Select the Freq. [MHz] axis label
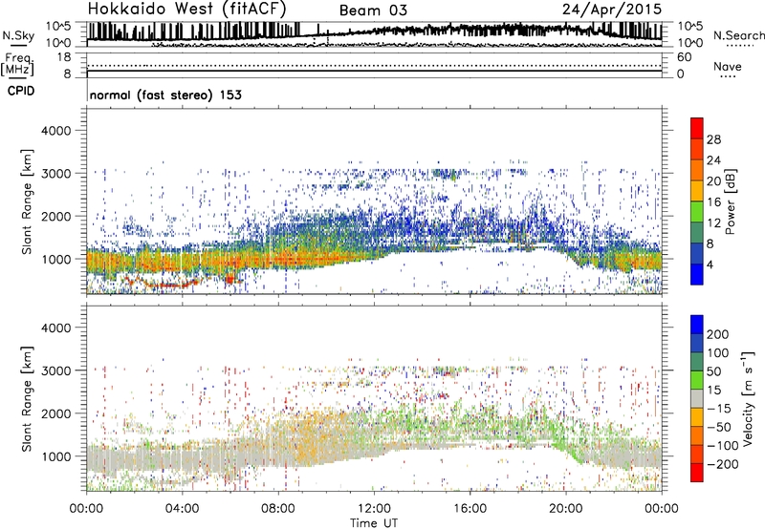The height and width of the screenshot is (529, 765). pyautogui.click(x=17, y=64)
